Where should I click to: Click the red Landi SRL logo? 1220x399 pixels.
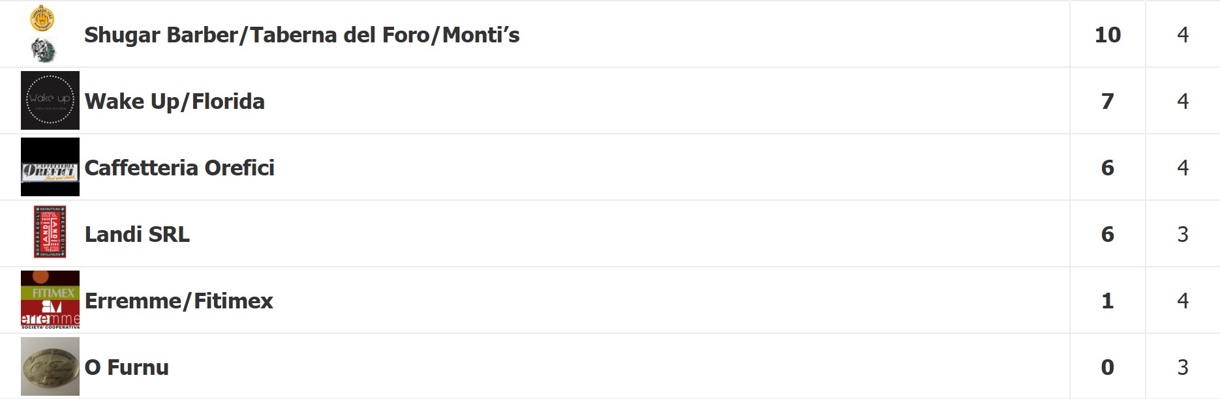click(x=50, y=232)
